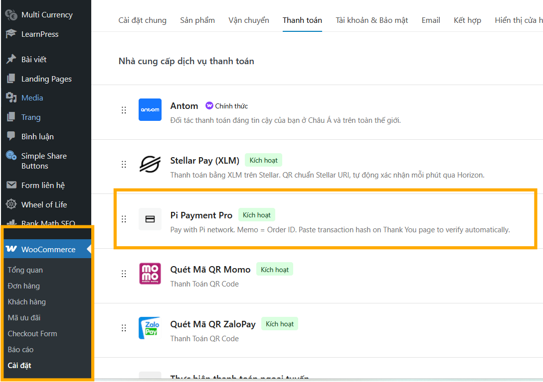This screenshot has width=543, height=382.
Task: Select the Thanh toán tab
Action: coord(302,20)
